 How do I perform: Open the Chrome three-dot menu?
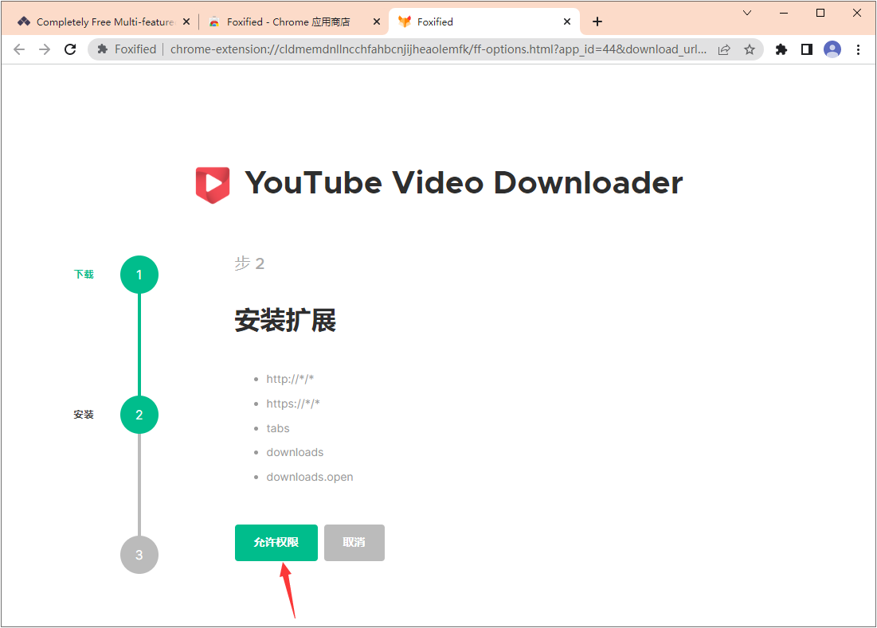coord(858,49)
